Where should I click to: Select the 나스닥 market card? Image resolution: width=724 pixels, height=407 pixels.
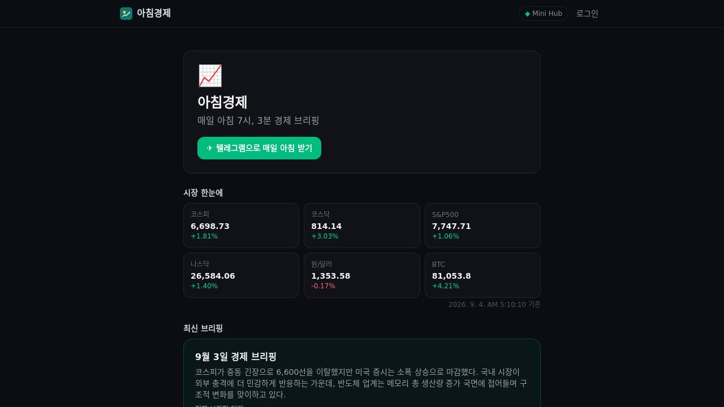click(241, 275)
